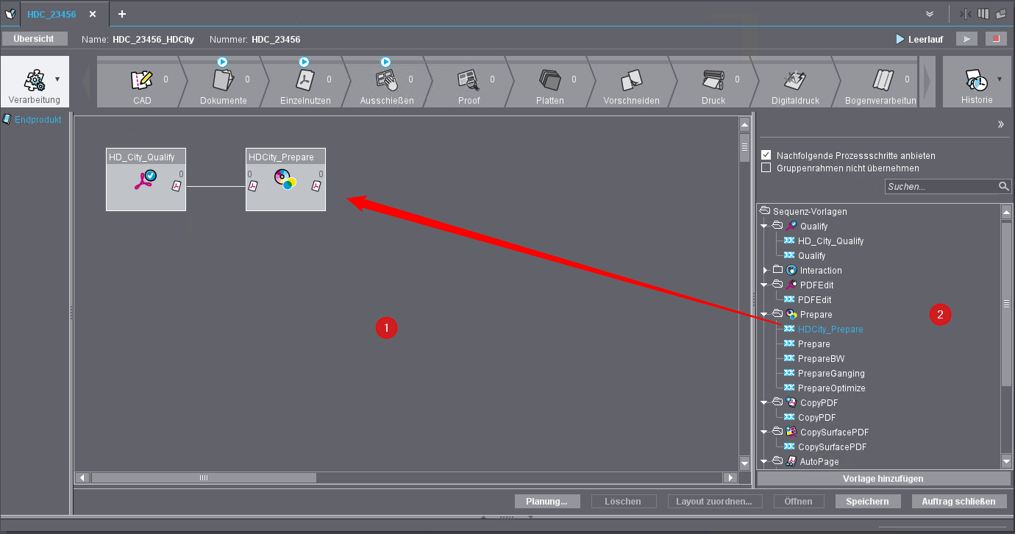
Task: Select the HD_City_Qualify sequence node
Action: (x=146, y=179)
